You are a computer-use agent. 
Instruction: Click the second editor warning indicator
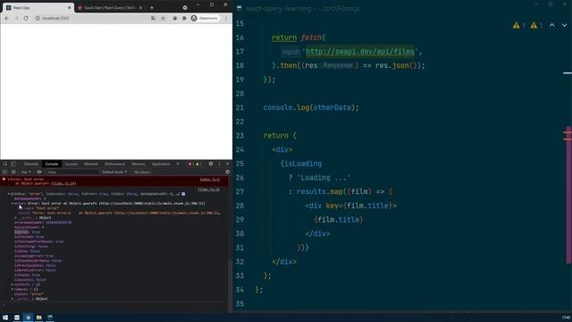pyautogui.click(x=534, y=25)
